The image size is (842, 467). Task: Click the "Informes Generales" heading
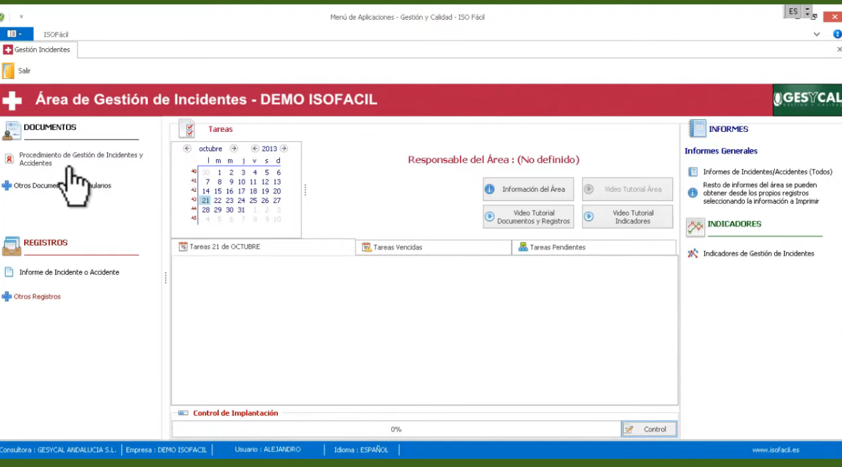721,151
